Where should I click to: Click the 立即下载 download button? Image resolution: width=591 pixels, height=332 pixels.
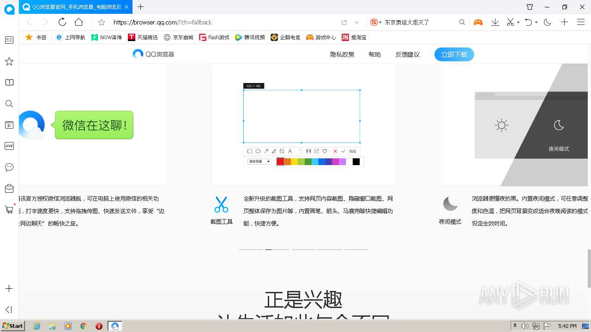coord(454,54)
